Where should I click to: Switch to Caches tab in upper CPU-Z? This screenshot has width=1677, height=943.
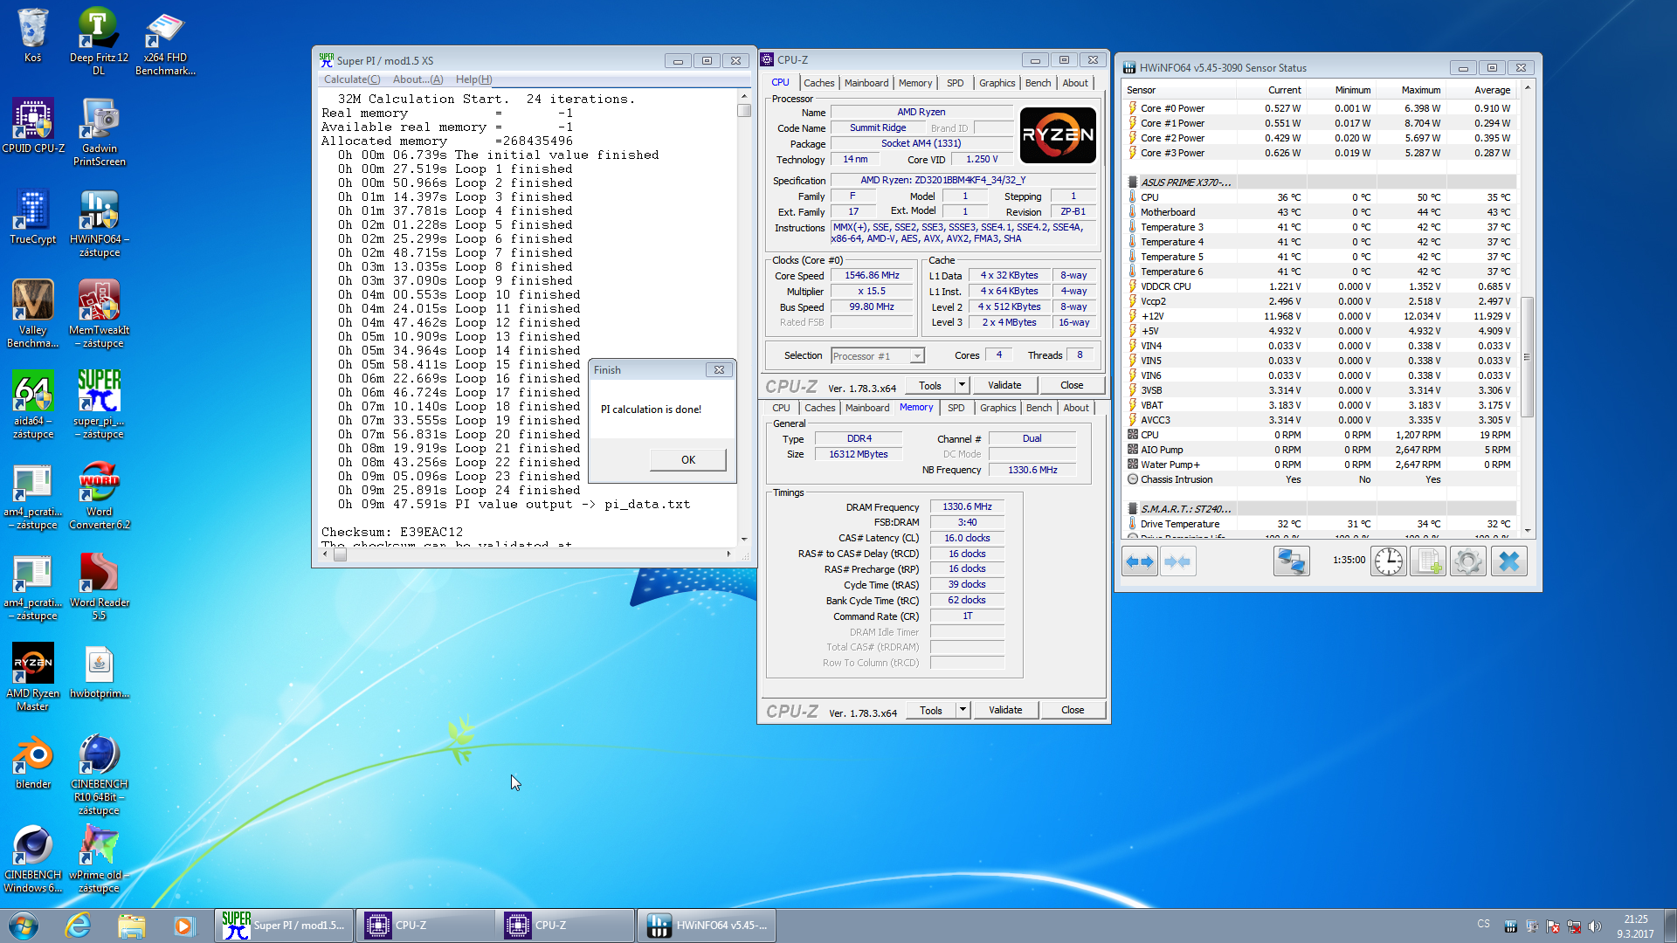coord(818,83)
